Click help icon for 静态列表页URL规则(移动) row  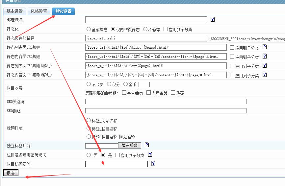click(264, 66)
